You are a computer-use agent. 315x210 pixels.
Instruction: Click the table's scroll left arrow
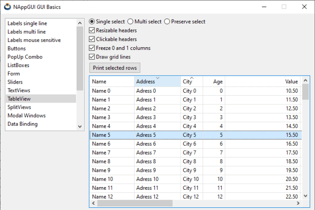click(93, 203)
